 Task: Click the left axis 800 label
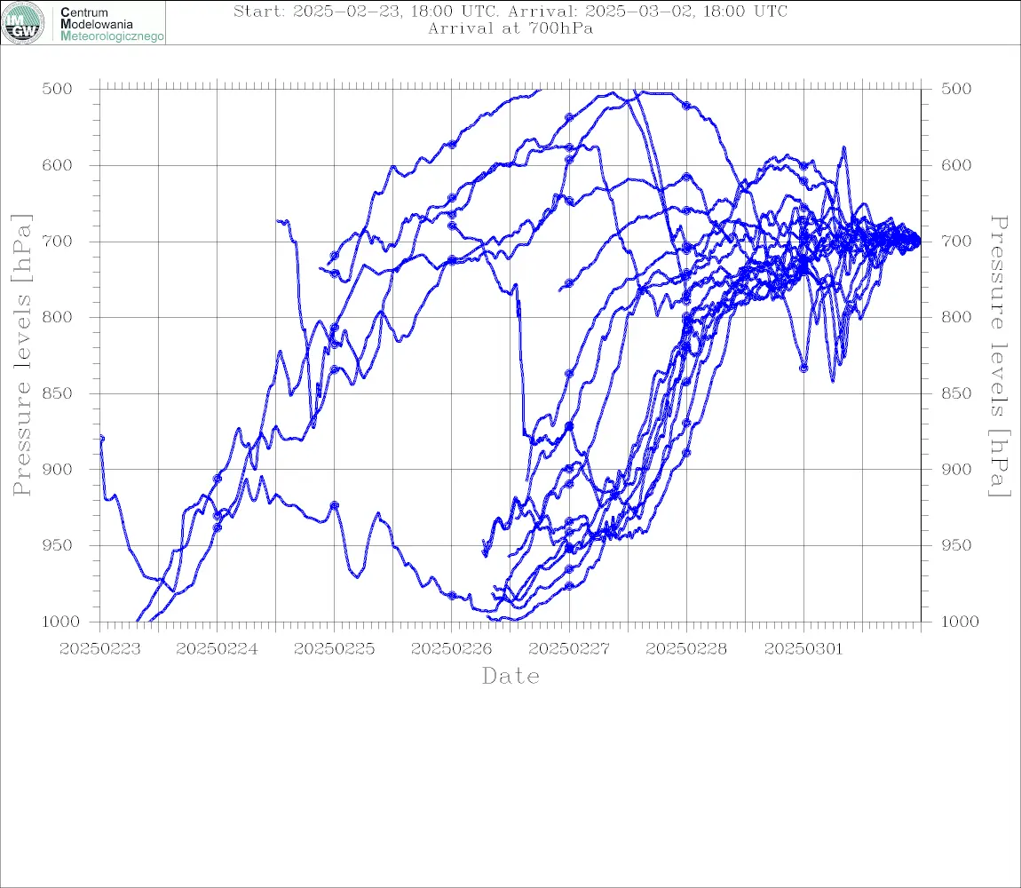[x=58, y=317]
